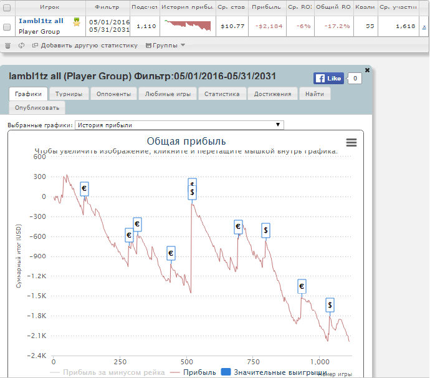Click the -$2,184 profit value
This screenshot has width=430, height=378.
point(269,26)
